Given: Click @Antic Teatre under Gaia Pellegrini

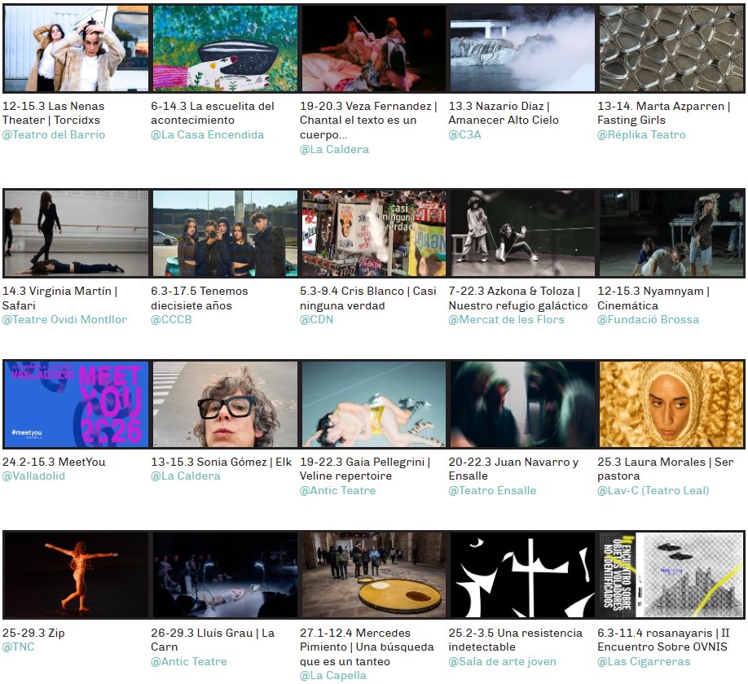Looking at the screenshot, I should [338, 490].
